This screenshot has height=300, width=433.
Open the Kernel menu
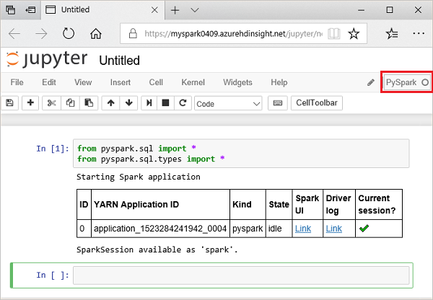click(x=193, y=82)
